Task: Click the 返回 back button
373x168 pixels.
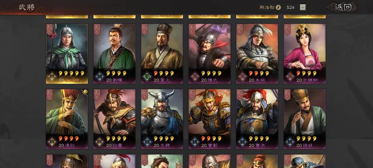Action: pos(342,7)
